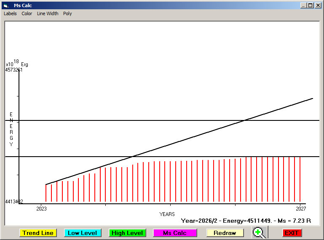Click the YEARS axis title

point(167,214)
